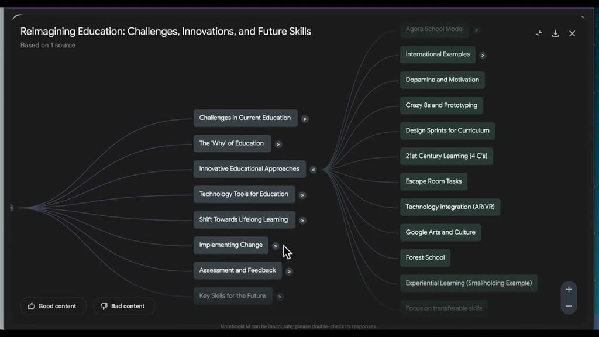Expand Assessment and Feedback node
The image size is (599, 337).
click(289, 271)
